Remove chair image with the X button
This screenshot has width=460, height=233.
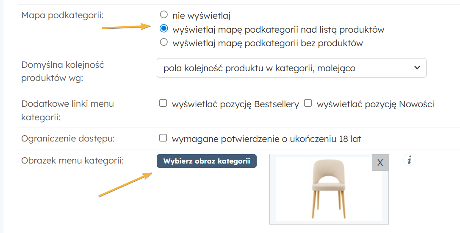click(380, 162)
